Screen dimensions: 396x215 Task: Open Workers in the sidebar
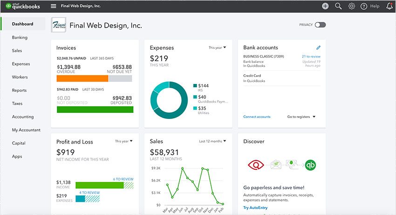coord(20,77)
